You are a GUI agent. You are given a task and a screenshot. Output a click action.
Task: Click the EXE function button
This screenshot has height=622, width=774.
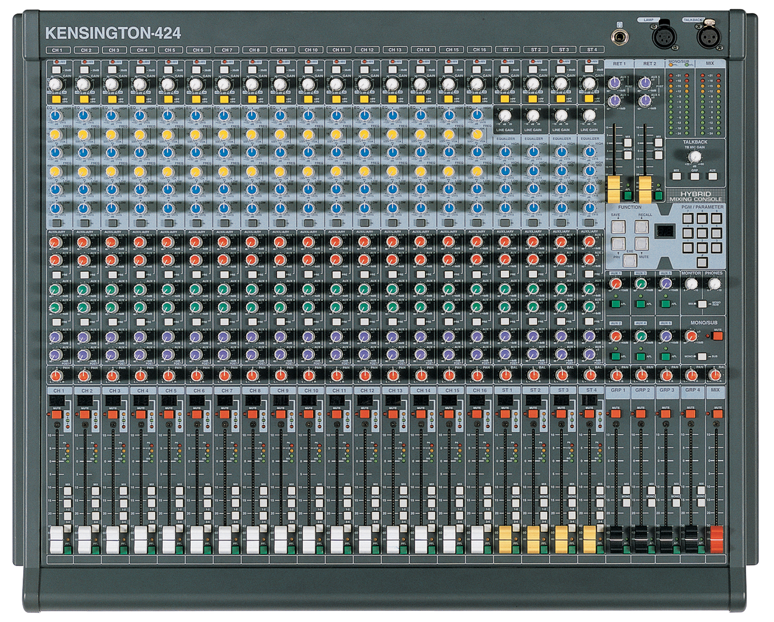click(x=629, y=260)
